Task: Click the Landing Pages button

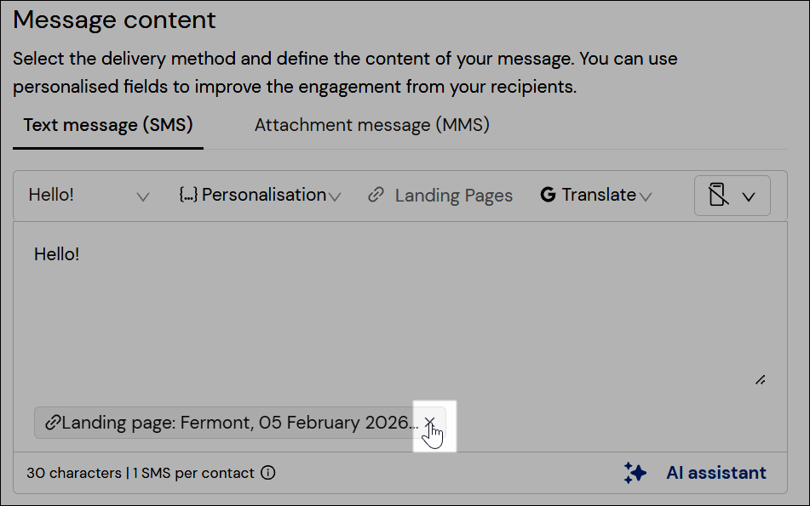Action: tap(440, 195)
